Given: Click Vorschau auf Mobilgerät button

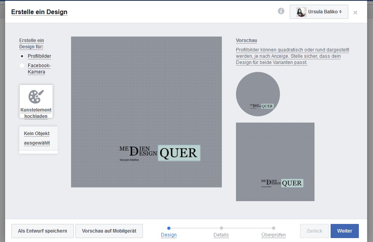Looking at the screenshot, I should coord(109,231).
